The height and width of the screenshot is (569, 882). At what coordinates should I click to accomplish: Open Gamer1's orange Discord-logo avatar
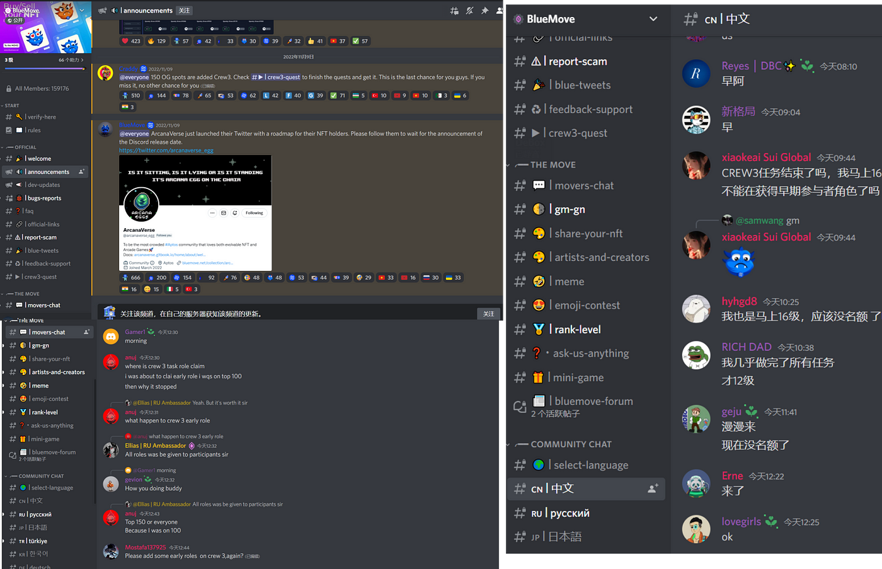tap(111, 337)
